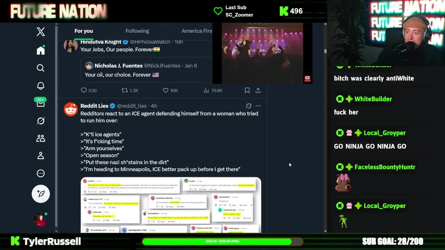Click the green dancing emote in chat

pyautogui.click(x=343, y=221)
